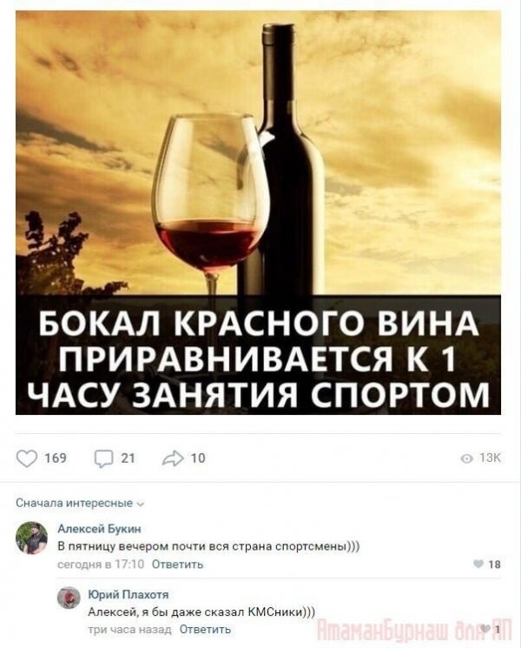This screenshot has height=648, width=521.
Task: Like Алексей Букин's comment heart
Action: click(478, 564)
